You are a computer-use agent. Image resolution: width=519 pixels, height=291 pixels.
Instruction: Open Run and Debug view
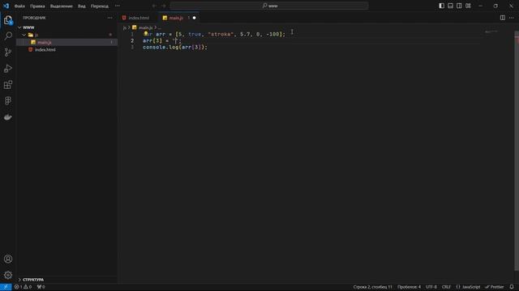coord(8,68)
